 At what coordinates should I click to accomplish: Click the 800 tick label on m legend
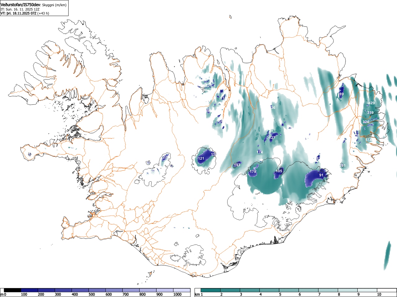(143, 295)
